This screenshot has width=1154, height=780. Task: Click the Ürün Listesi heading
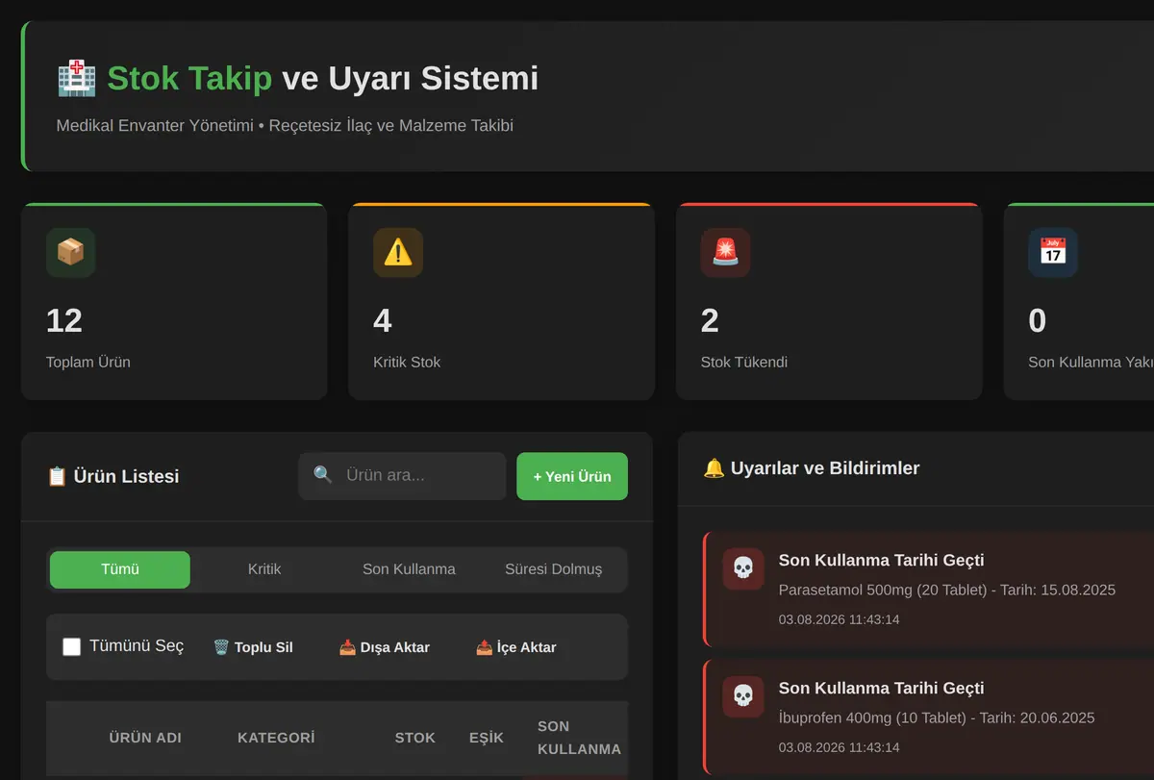pyautogui.click(x=126, y=476)
